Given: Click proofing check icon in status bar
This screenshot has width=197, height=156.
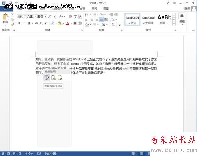Looking at the screenshot, I should pyautogui.click(x=39, y=154).
